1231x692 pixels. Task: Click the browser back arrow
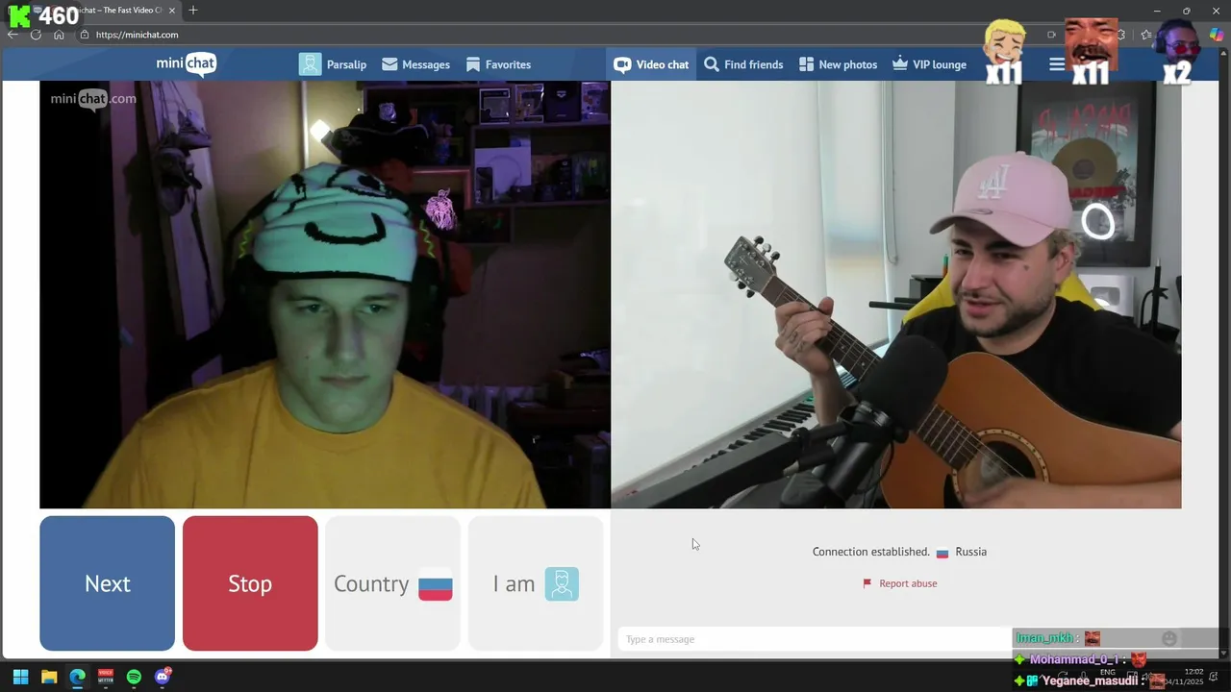point(13,35)
